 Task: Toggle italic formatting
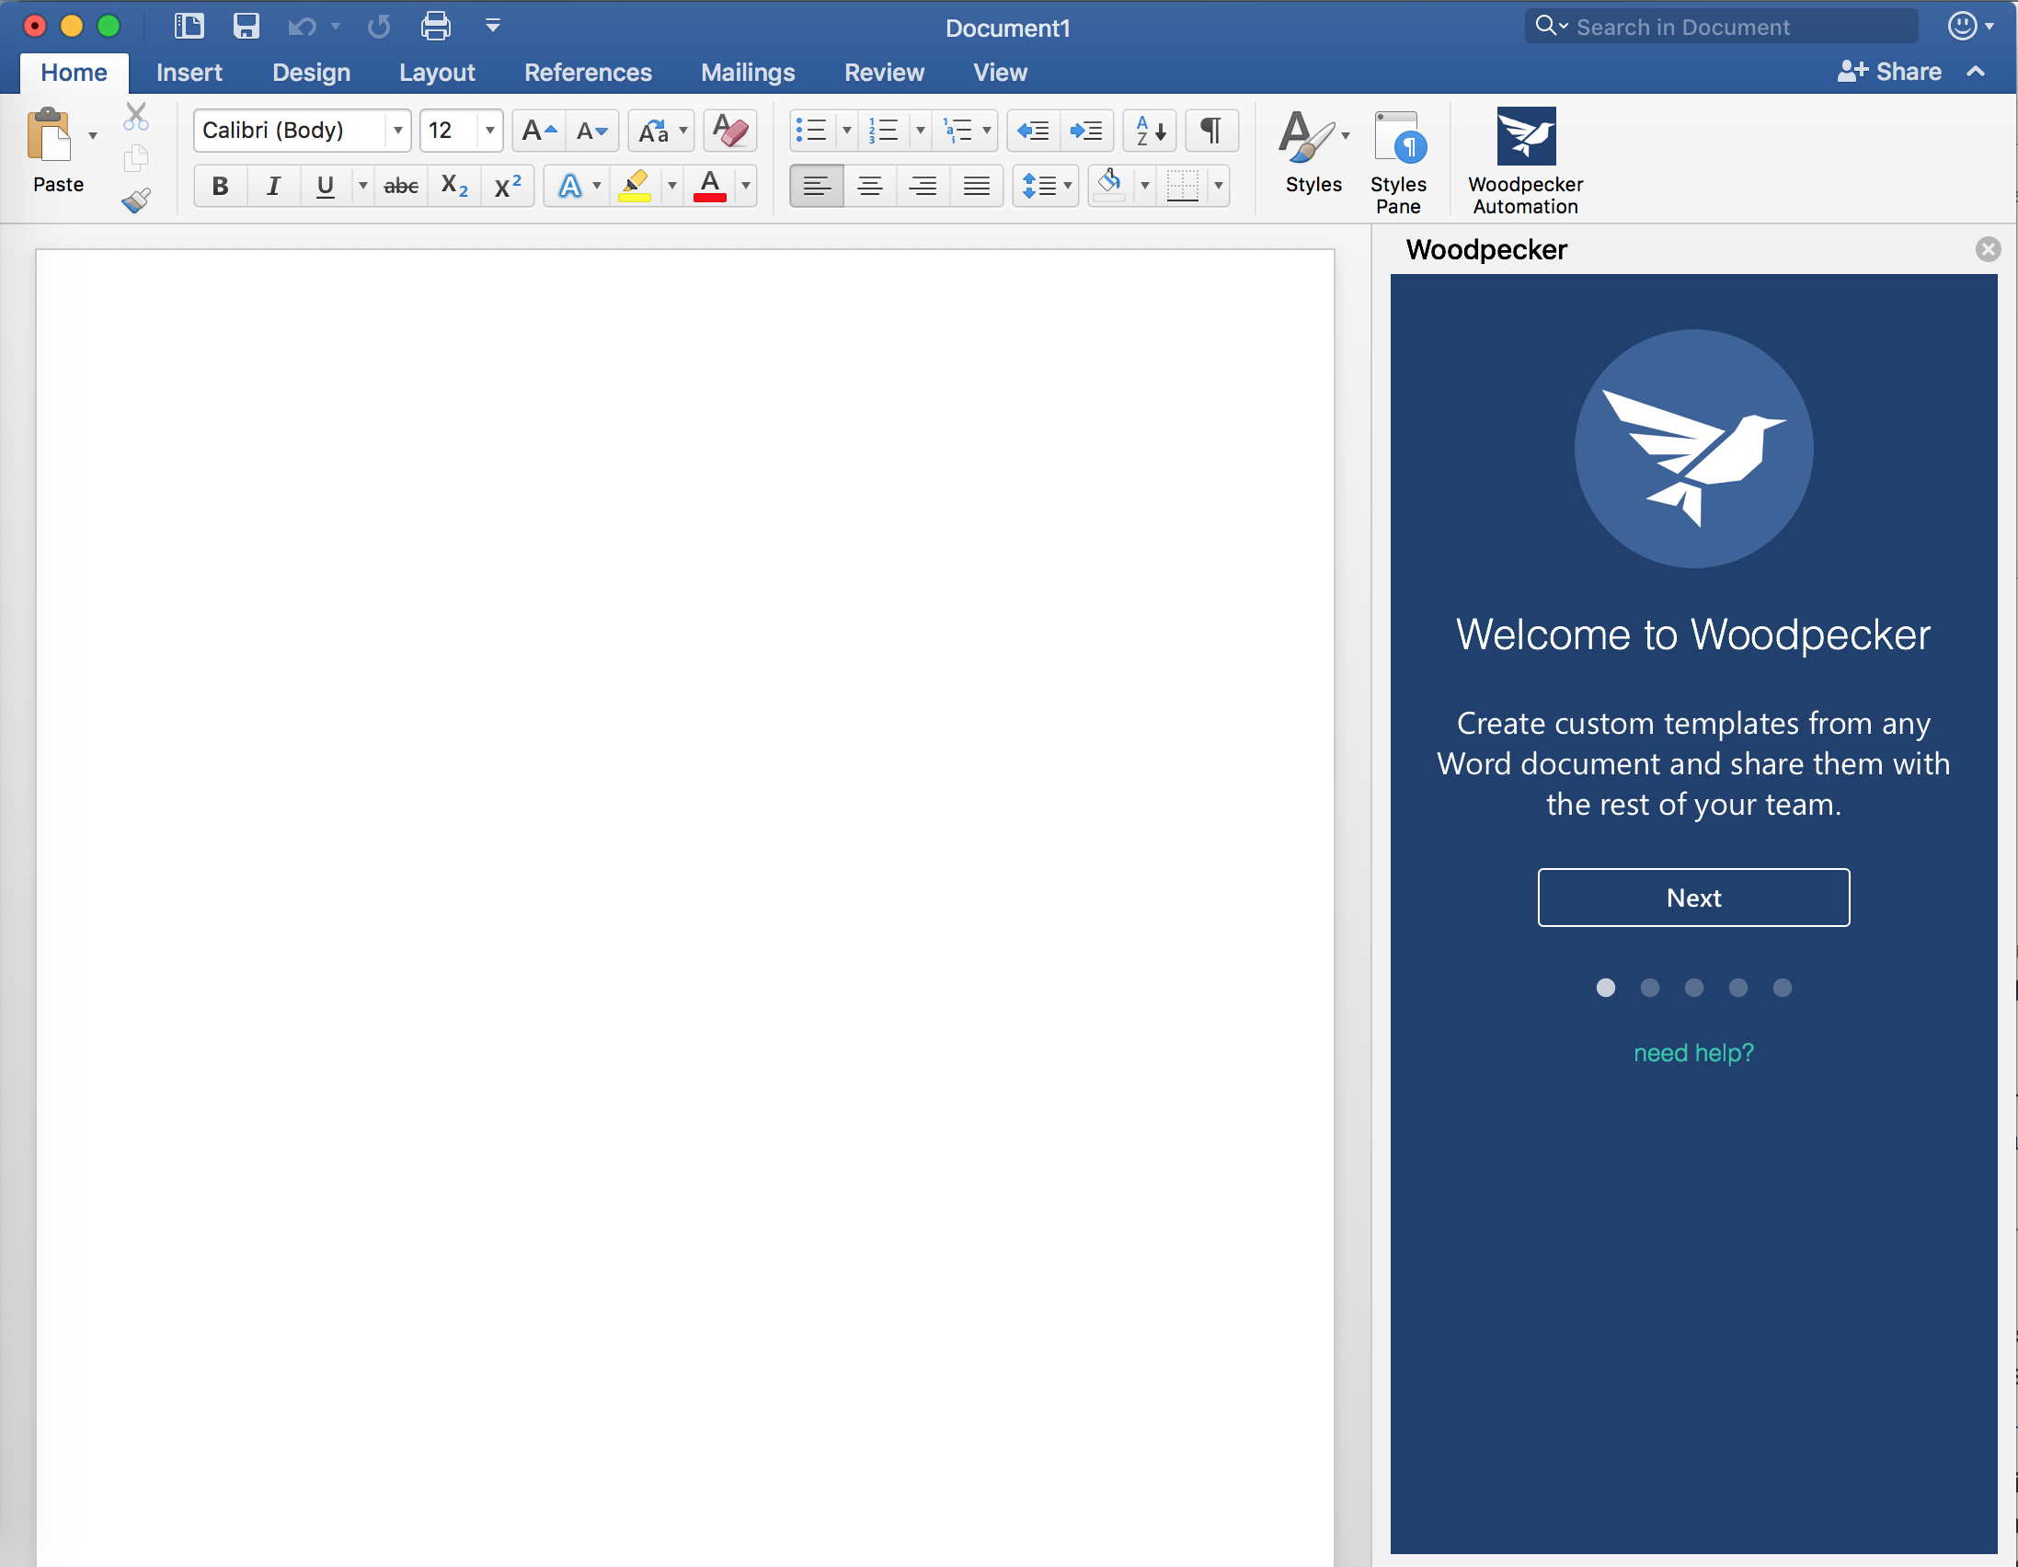[272, 186]
